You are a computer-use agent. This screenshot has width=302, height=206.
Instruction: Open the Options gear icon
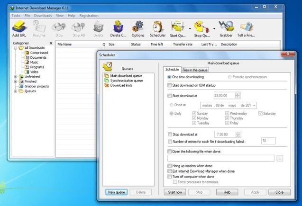(137, 27)
